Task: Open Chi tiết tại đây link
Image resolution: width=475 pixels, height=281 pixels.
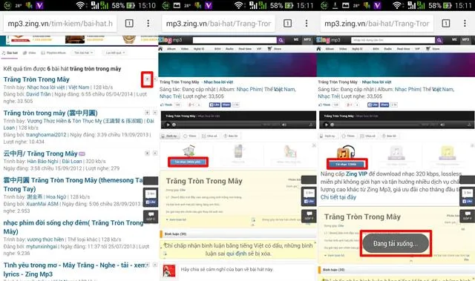Action: [x=338, y=197]
